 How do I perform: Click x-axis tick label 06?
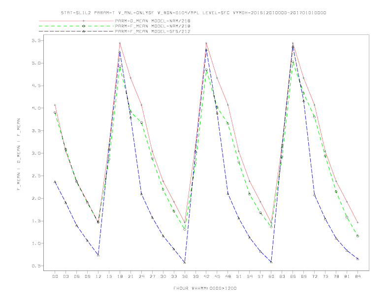click(x=77, y=276)
